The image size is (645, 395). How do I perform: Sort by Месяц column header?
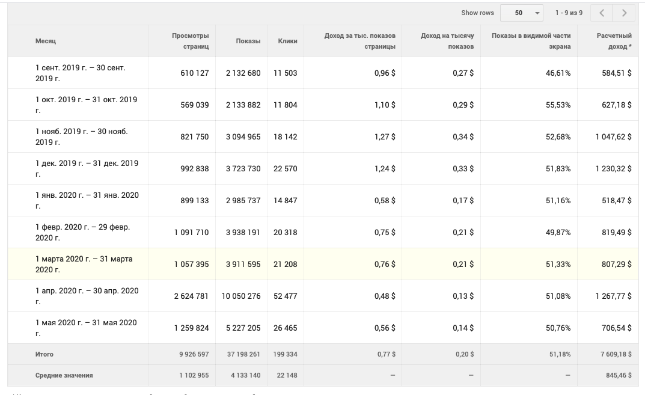click(46, 41)
